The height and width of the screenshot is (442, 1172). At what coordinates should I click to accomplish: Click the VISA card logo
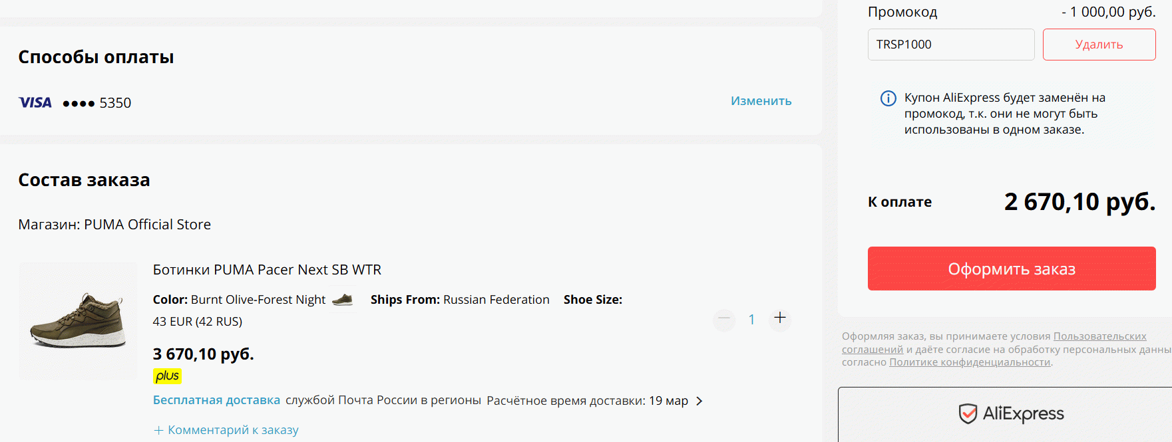coord(35,102)
